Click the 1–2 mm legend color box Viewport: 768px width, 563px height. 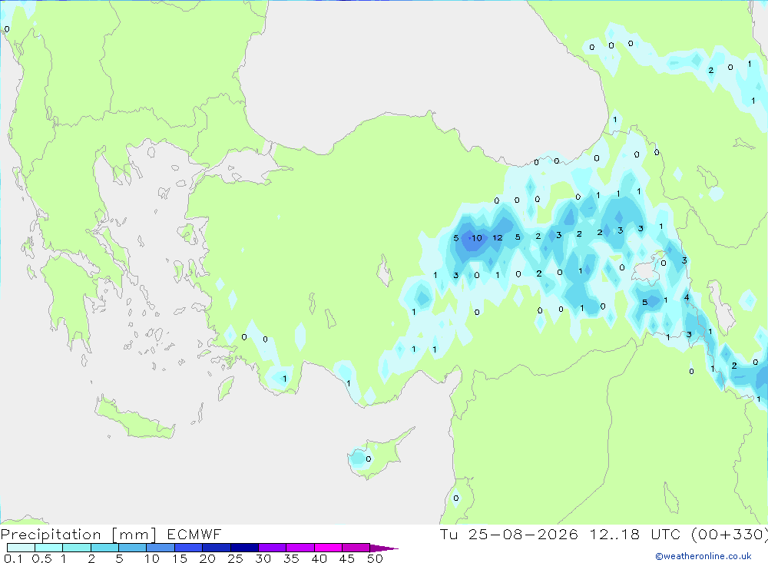click(x=77, y=548)
